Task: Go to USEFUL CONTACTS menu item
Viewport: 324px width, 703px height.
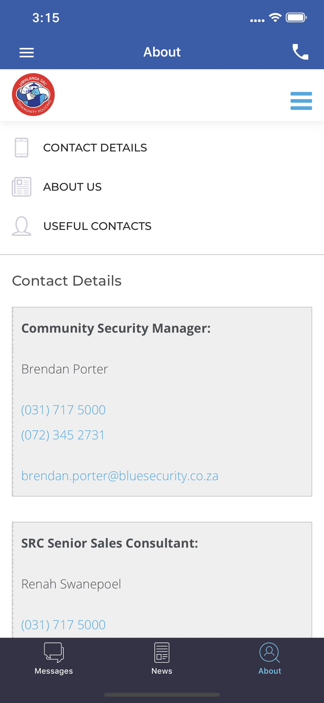Action: 97,226
